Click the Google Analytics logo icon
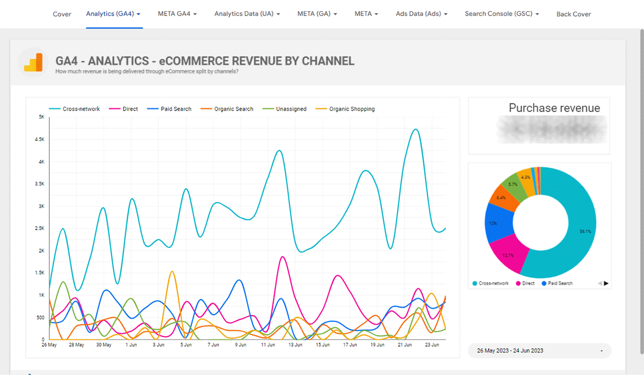 click(x=33, y=63)
